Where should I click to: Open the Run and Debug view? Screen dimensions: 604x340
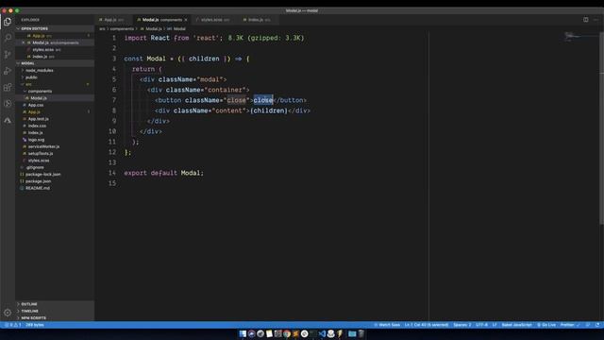pyautogui.click(x=8, y=71)
